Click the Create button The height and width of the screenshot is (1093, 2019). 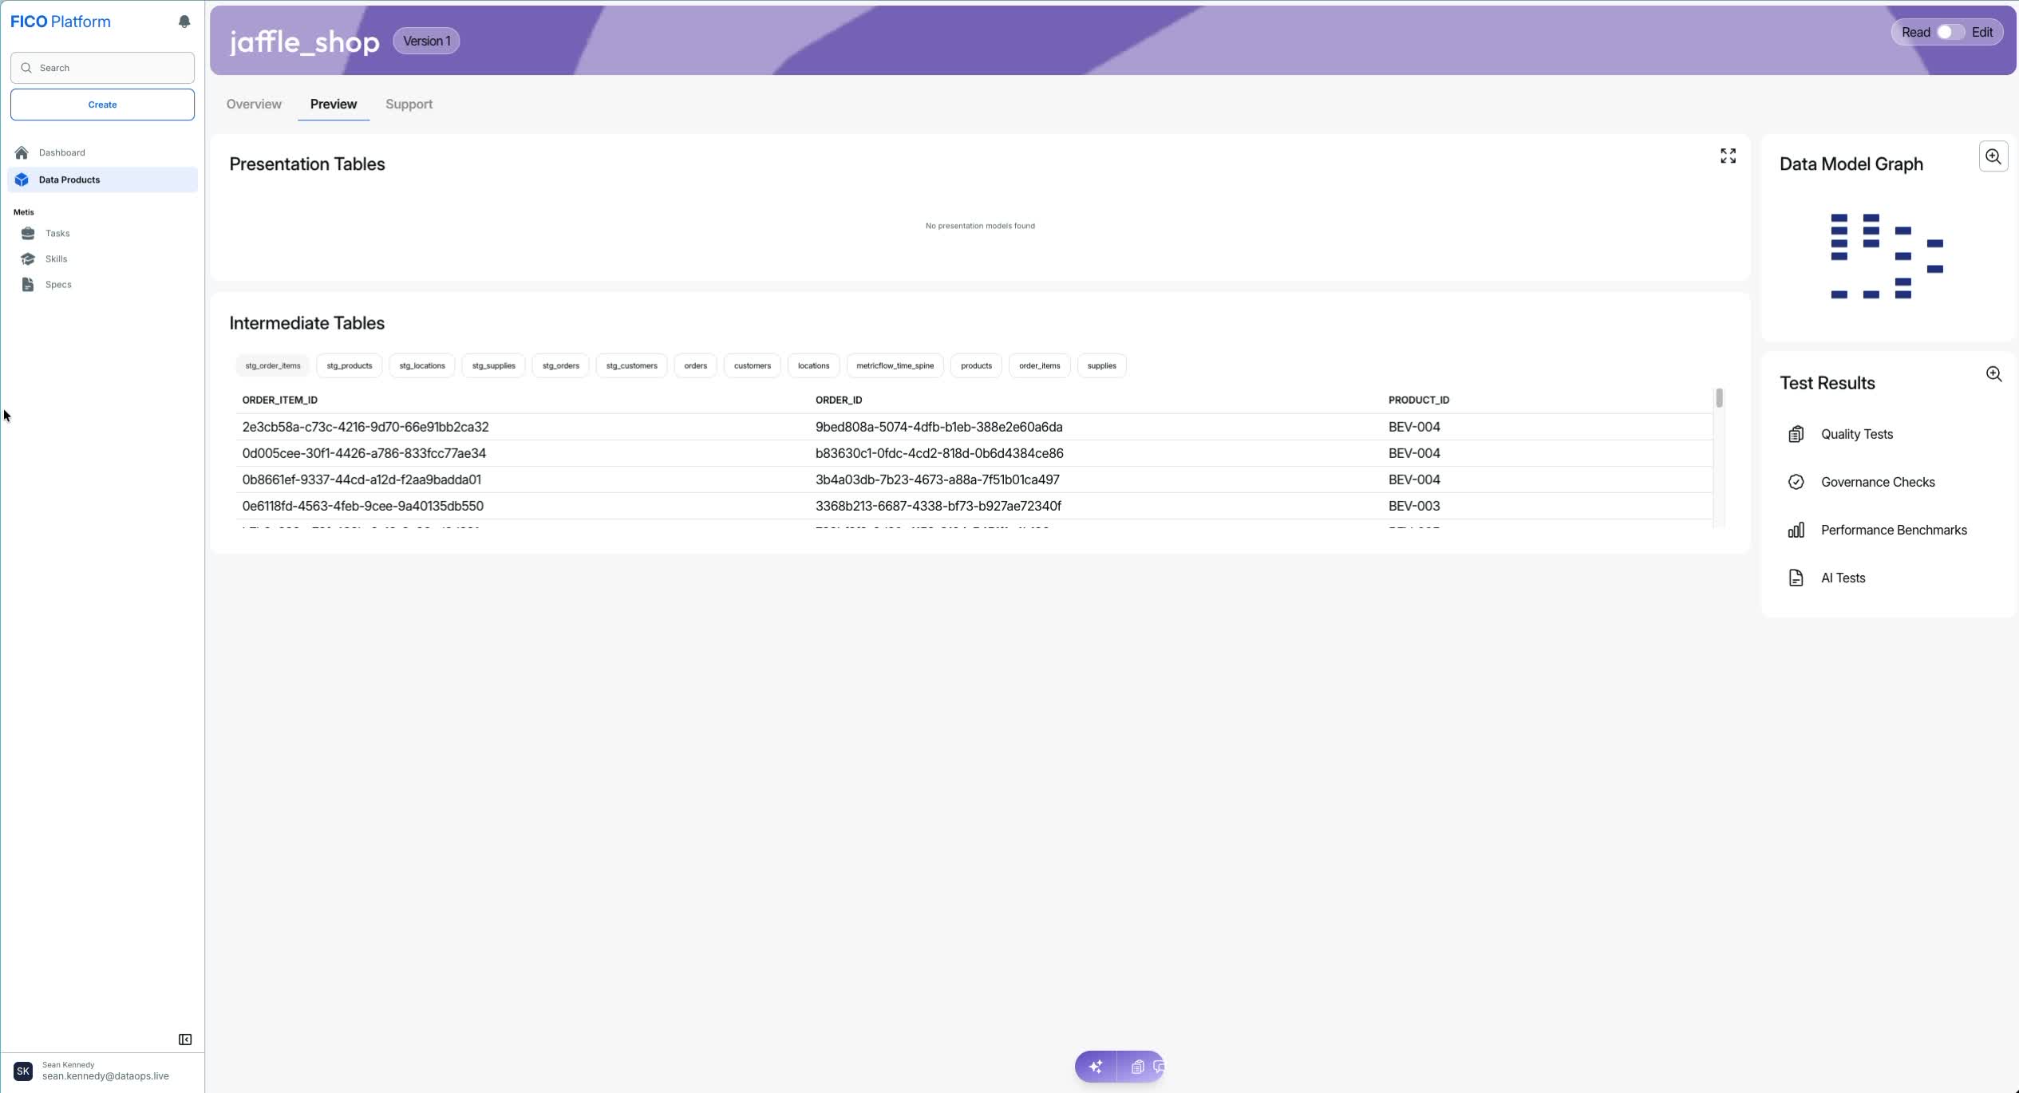[x=102, y=105]
